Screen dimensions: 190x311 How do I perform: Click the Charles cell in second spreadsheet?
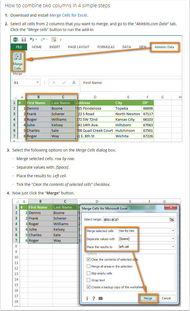tap(40, 235)
